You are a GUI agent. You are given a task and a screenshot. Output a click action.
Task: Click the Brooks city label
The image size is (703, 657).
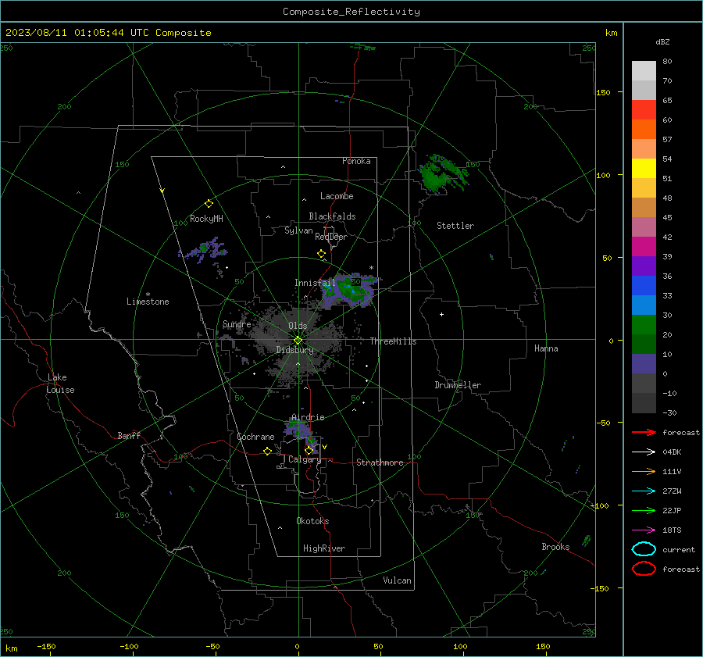[555, 547]
